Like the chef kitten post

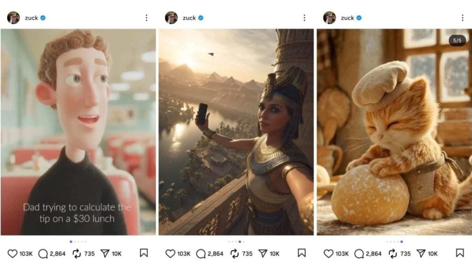(328, 253)
